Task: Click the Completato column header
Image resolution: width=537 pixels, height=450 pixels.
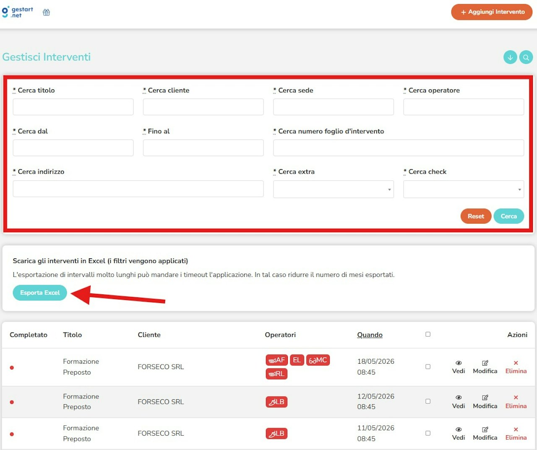Action: (29, 335)
